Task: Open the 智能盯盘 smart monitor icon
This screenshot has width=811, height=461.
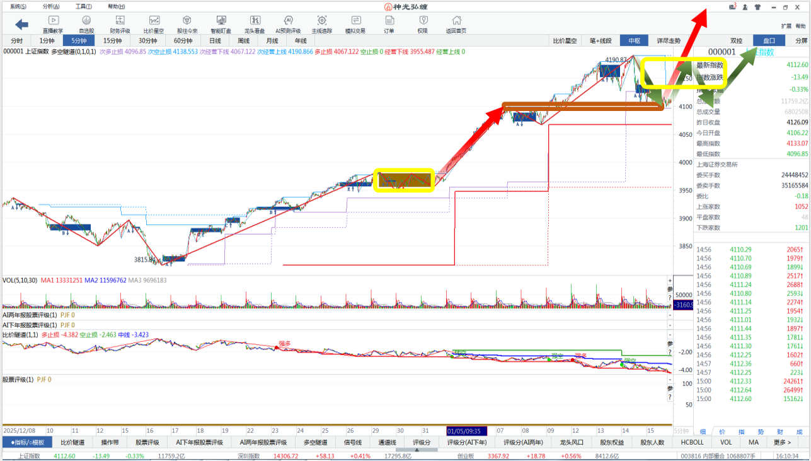Action: point(221,24)
